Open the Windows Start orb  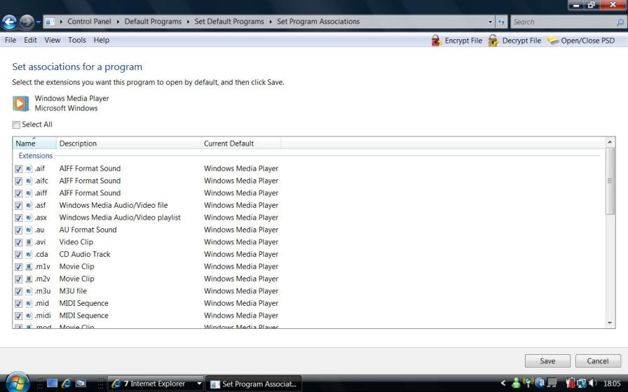15,382
